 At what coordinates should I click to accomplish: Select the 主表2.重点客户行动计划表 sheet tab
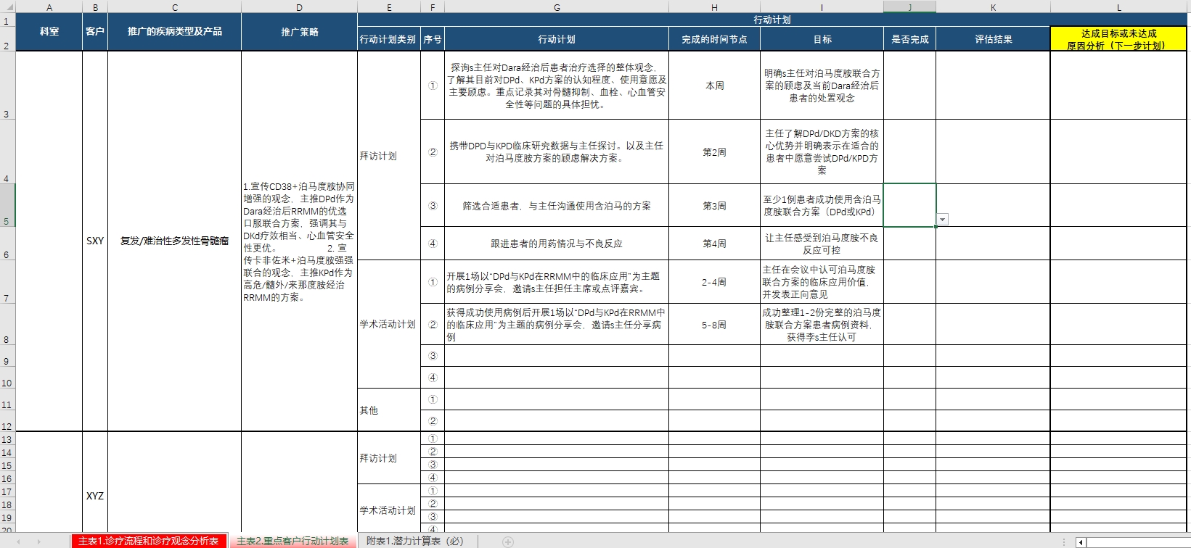click(x=292, y=541)
